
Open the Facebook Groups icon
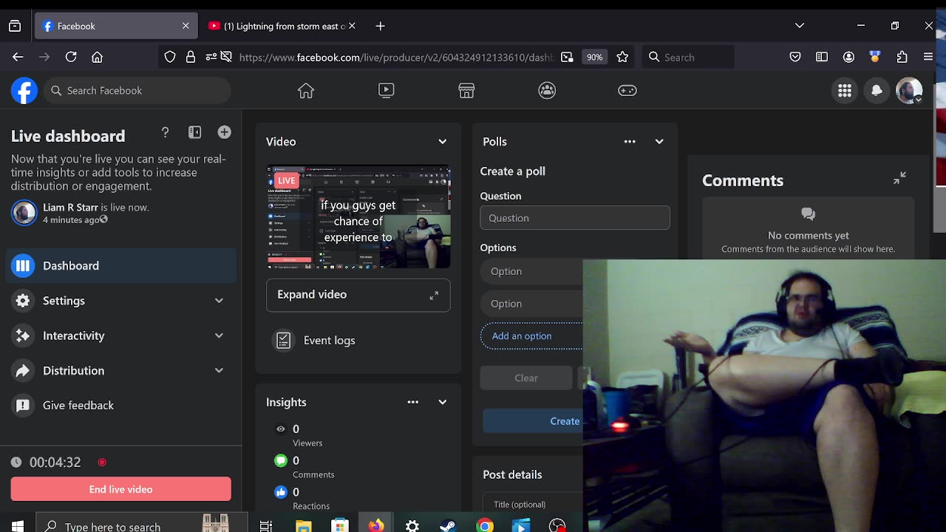547,90
